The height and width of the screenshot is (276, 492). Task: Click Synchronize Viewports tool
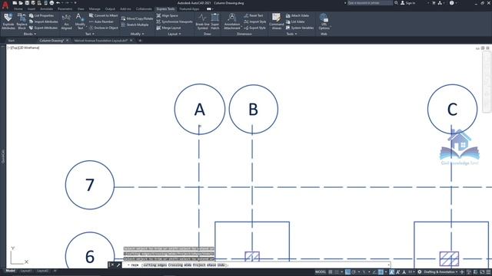tap(175, 21)
